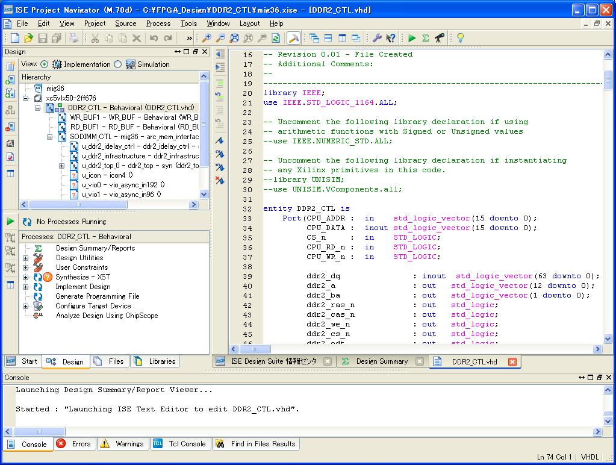Click the green Run toolbar arrow
Screen dimensions: 616x465
click(x=412, y=38)
